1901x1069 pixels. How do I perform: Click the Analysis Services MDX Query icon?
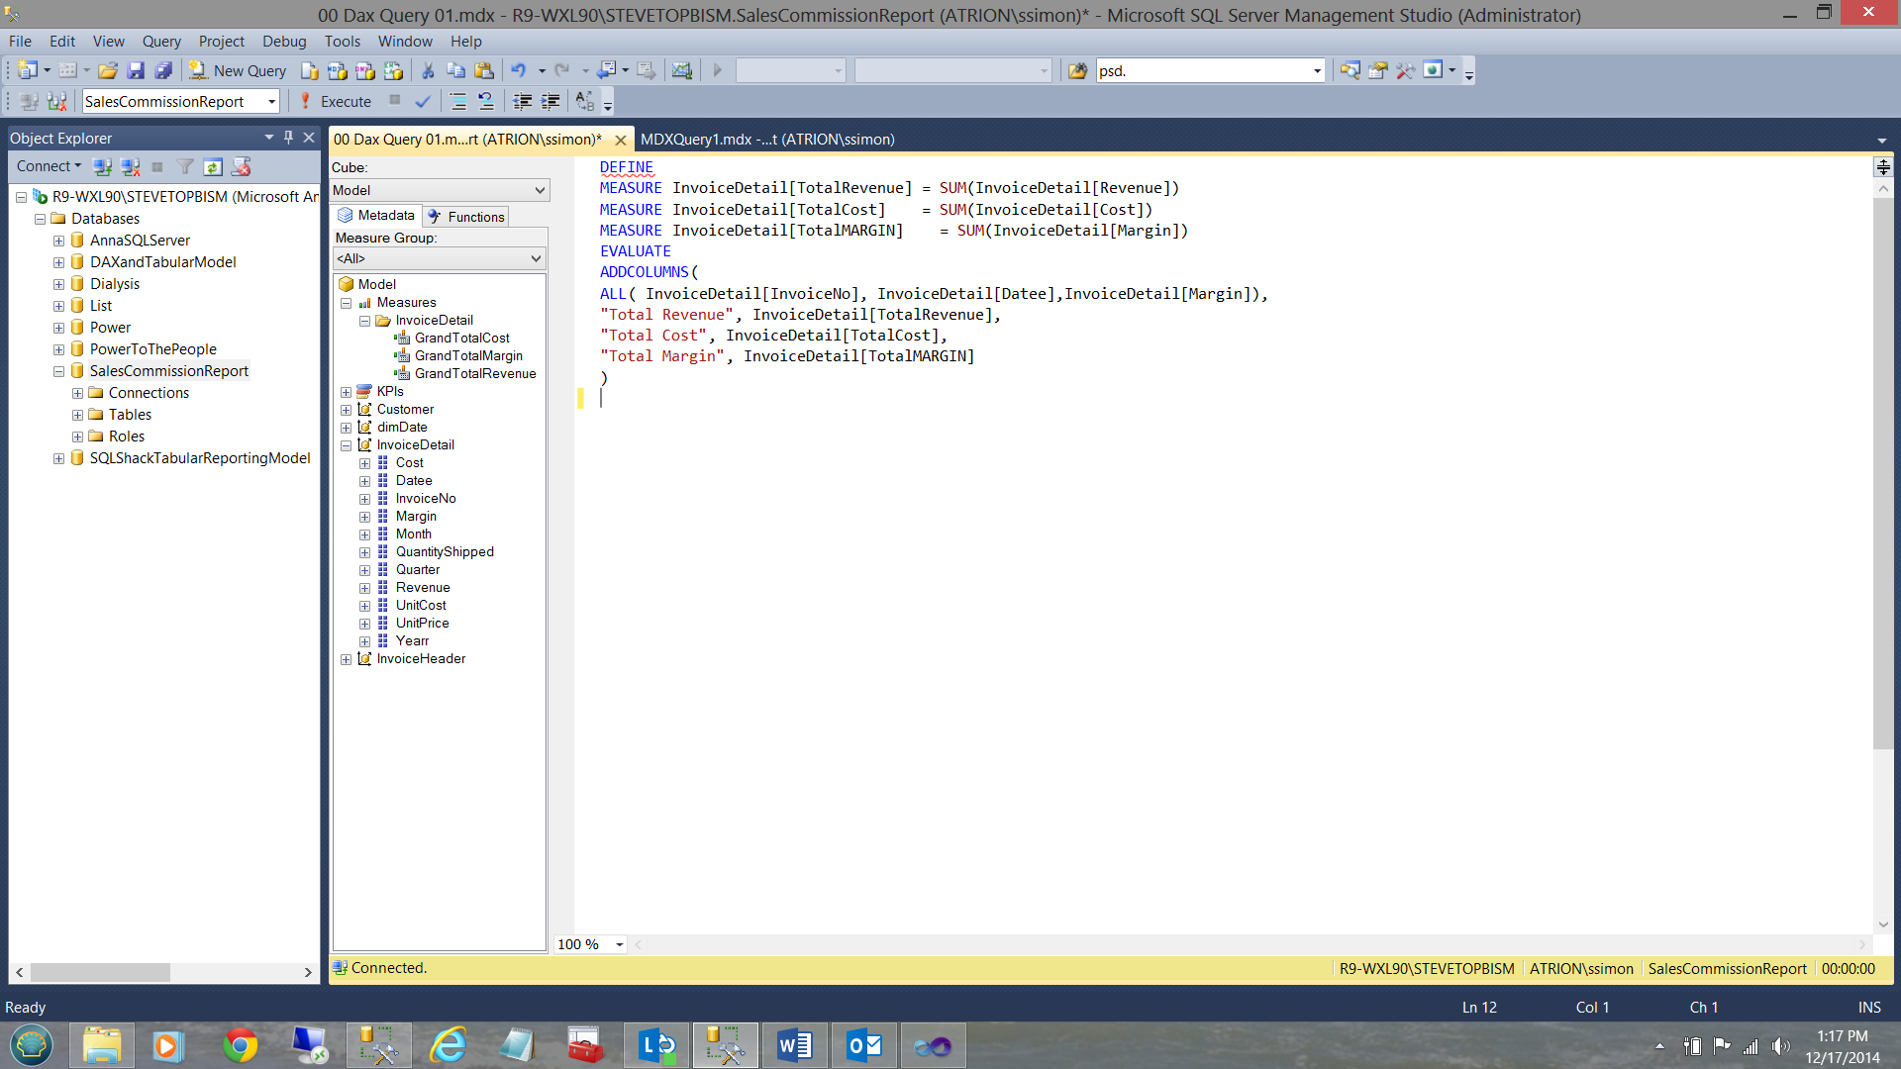338,70
